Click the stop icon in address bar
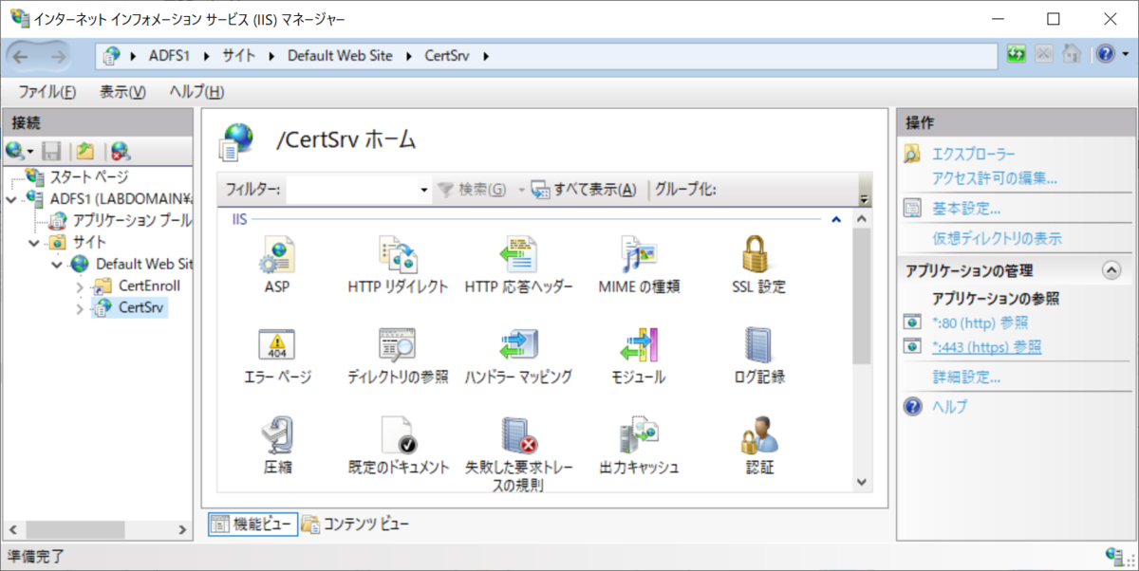Screen dimensions: 1139x571 (x=1043, y=55)
